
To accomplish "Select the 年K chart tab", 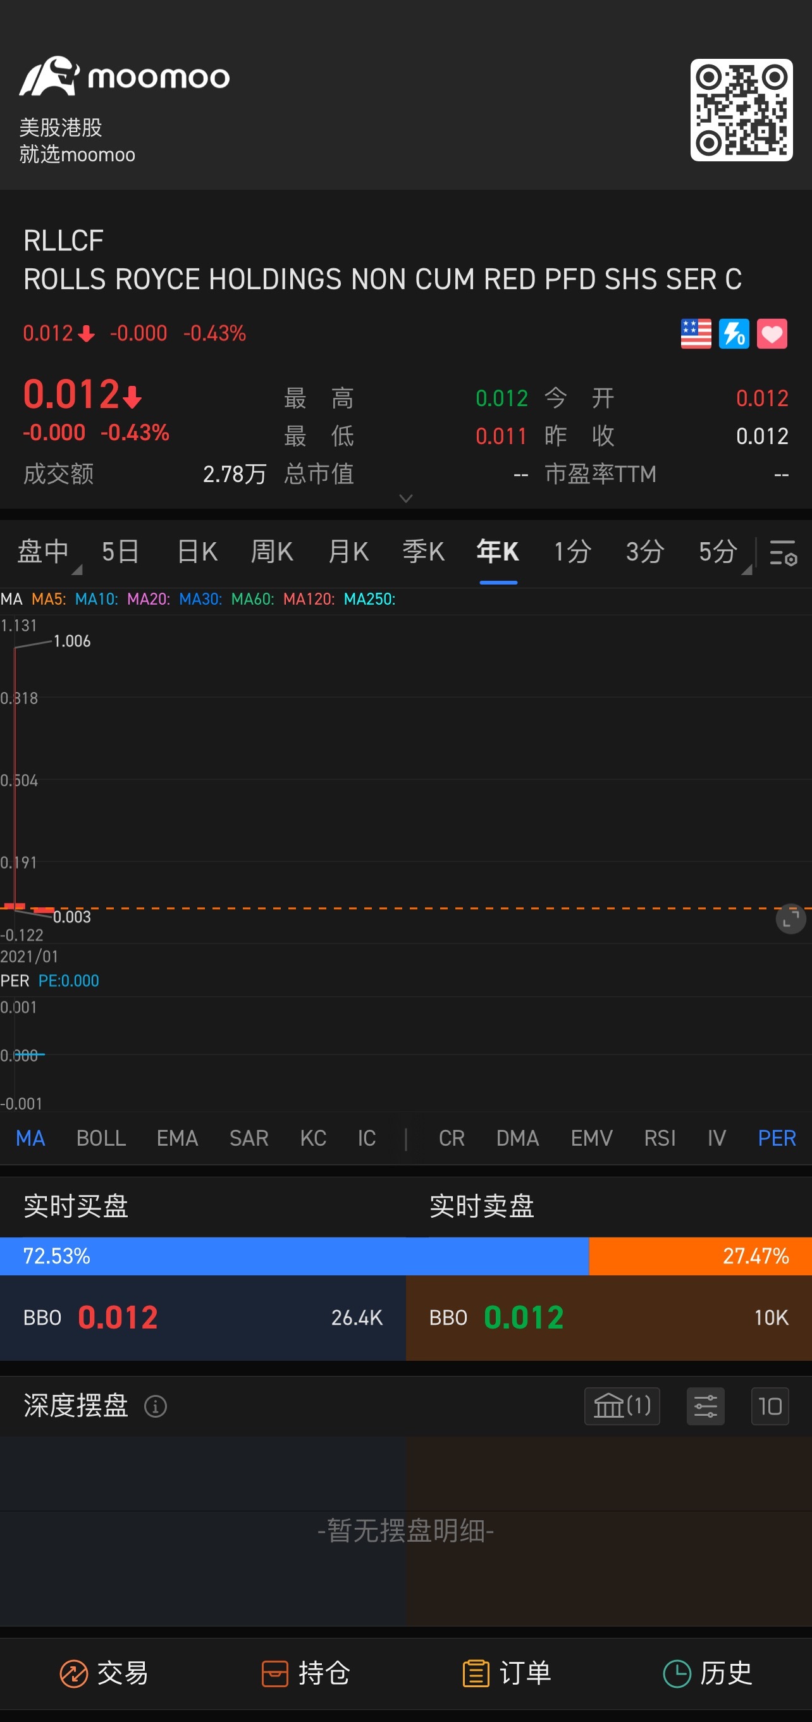I will coord(498,552).
